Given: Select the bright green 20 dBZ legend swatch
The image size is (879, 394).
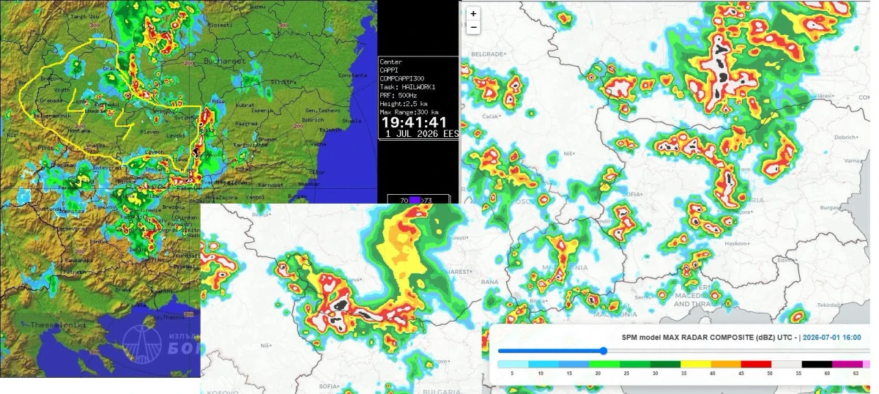Looking at the screenshot, I should pyautogui.click(x=604, y=363).
